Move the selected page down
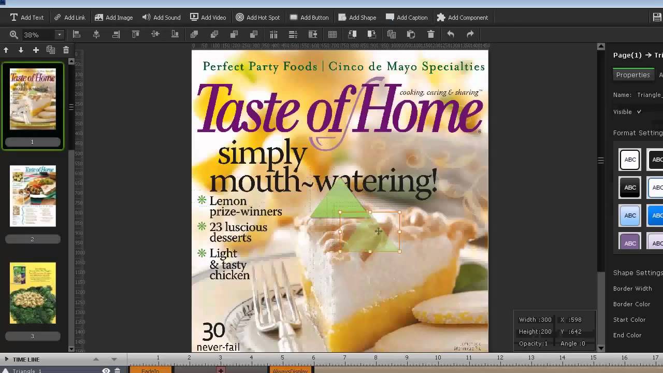Screen dimensions: 663x373 [x=21, y=50]
